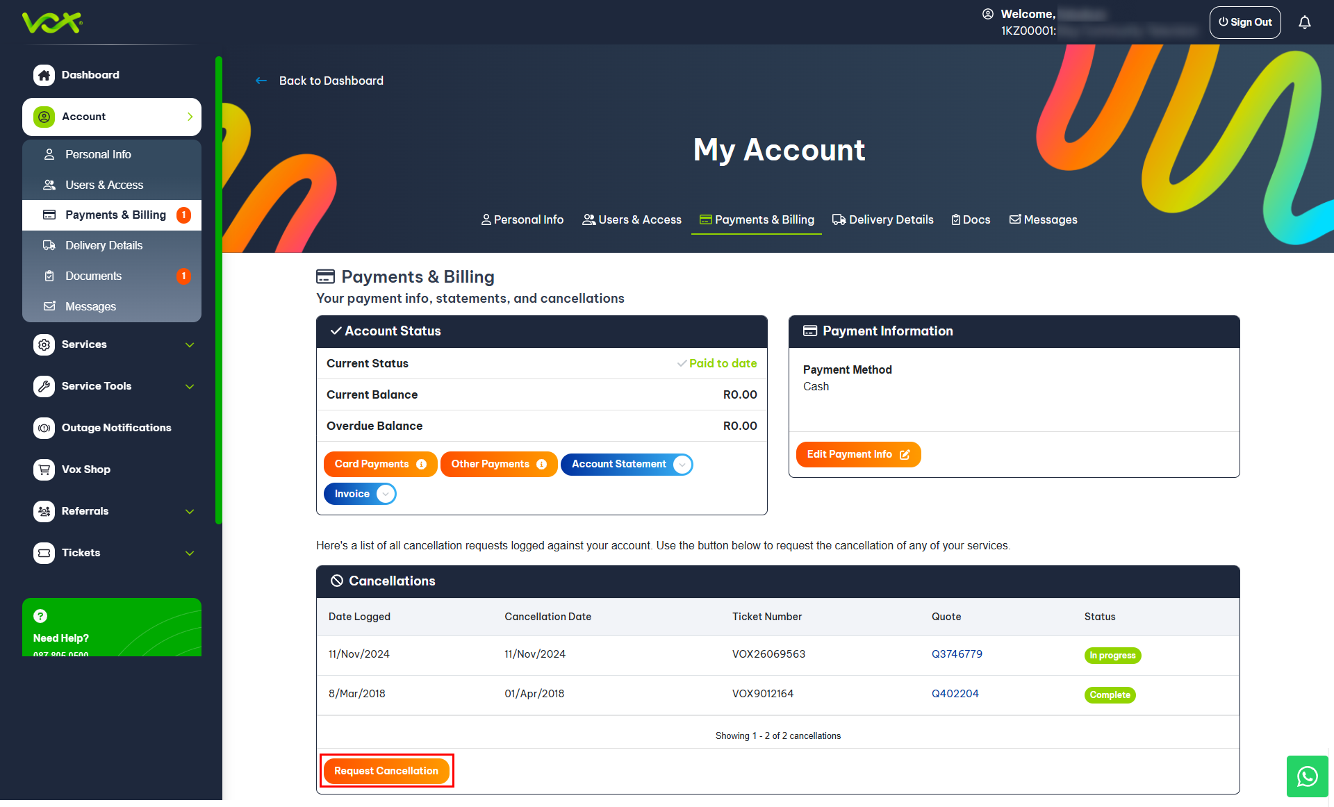Click the back arrow icon
The width and height of the screenshot is (1334, 807).
coord(261,81)
